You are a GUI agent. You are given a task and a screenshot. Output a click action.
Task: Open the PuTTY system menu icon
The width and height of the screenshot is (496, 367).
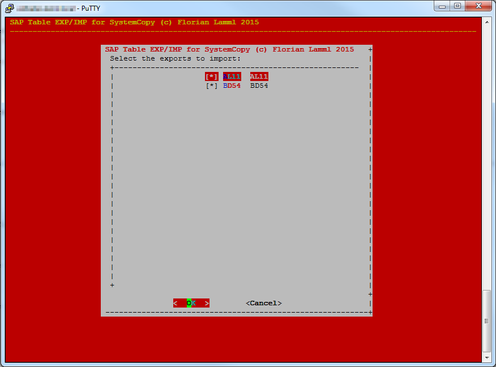[x=10, y=8]
